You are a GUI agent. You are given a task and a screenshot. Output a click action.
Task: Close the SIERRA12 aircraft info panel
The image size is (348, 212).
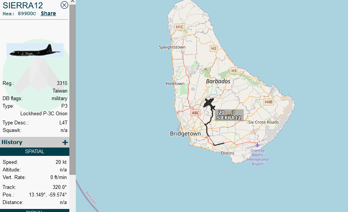(x=64, y=5)
